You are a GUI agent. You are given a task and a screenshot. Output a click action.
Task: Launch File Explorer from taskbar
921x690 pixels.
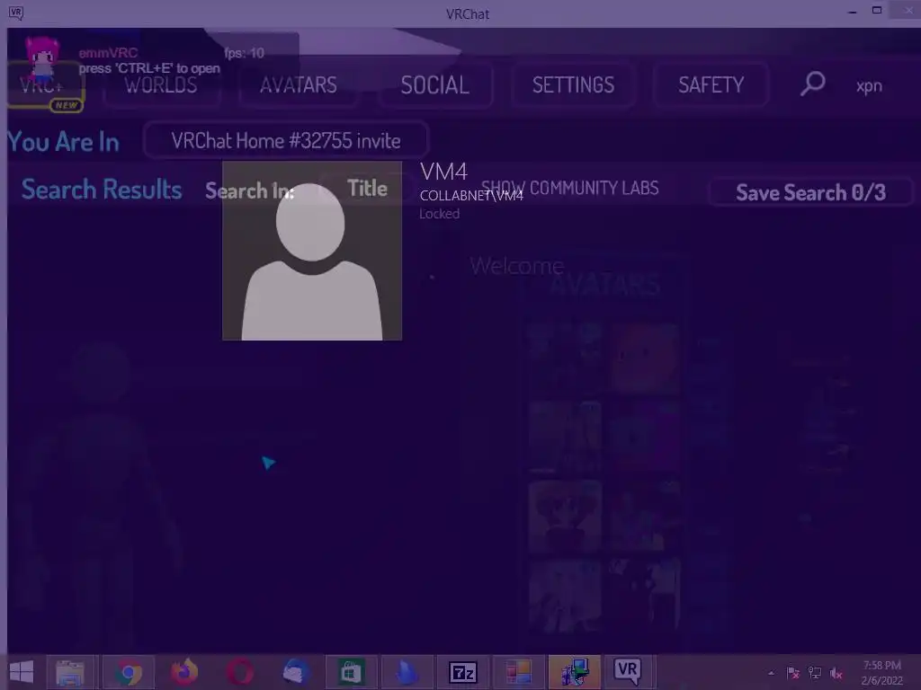tap(70, 672)
